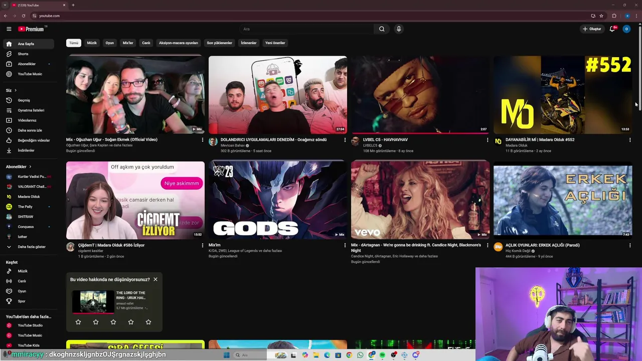Rate the survey video three stars

pyautogui.click(x=113, y=322)
